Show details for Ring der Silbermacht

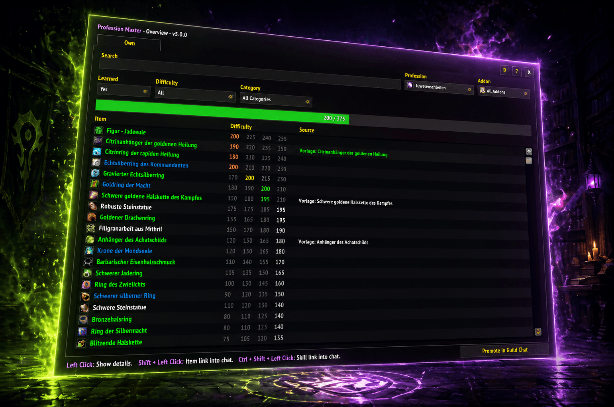[x=119, y=331]
